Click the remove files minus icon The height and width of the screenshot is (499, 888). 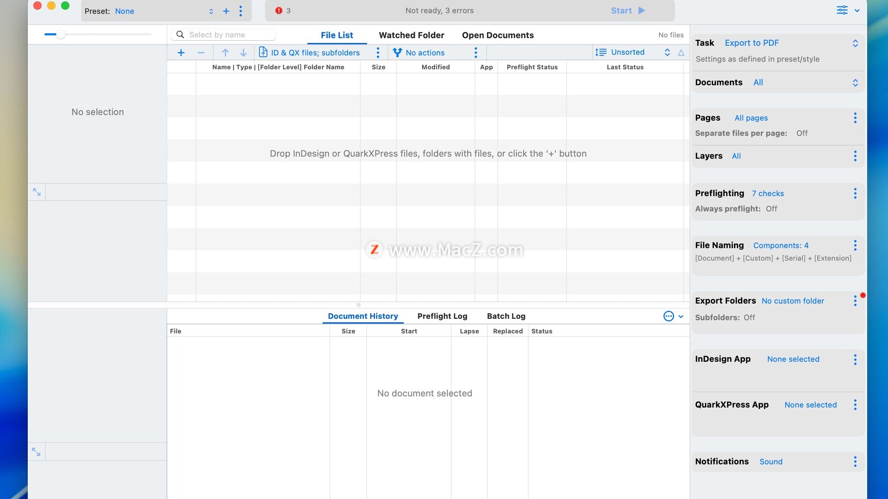(x=201, y=53)
